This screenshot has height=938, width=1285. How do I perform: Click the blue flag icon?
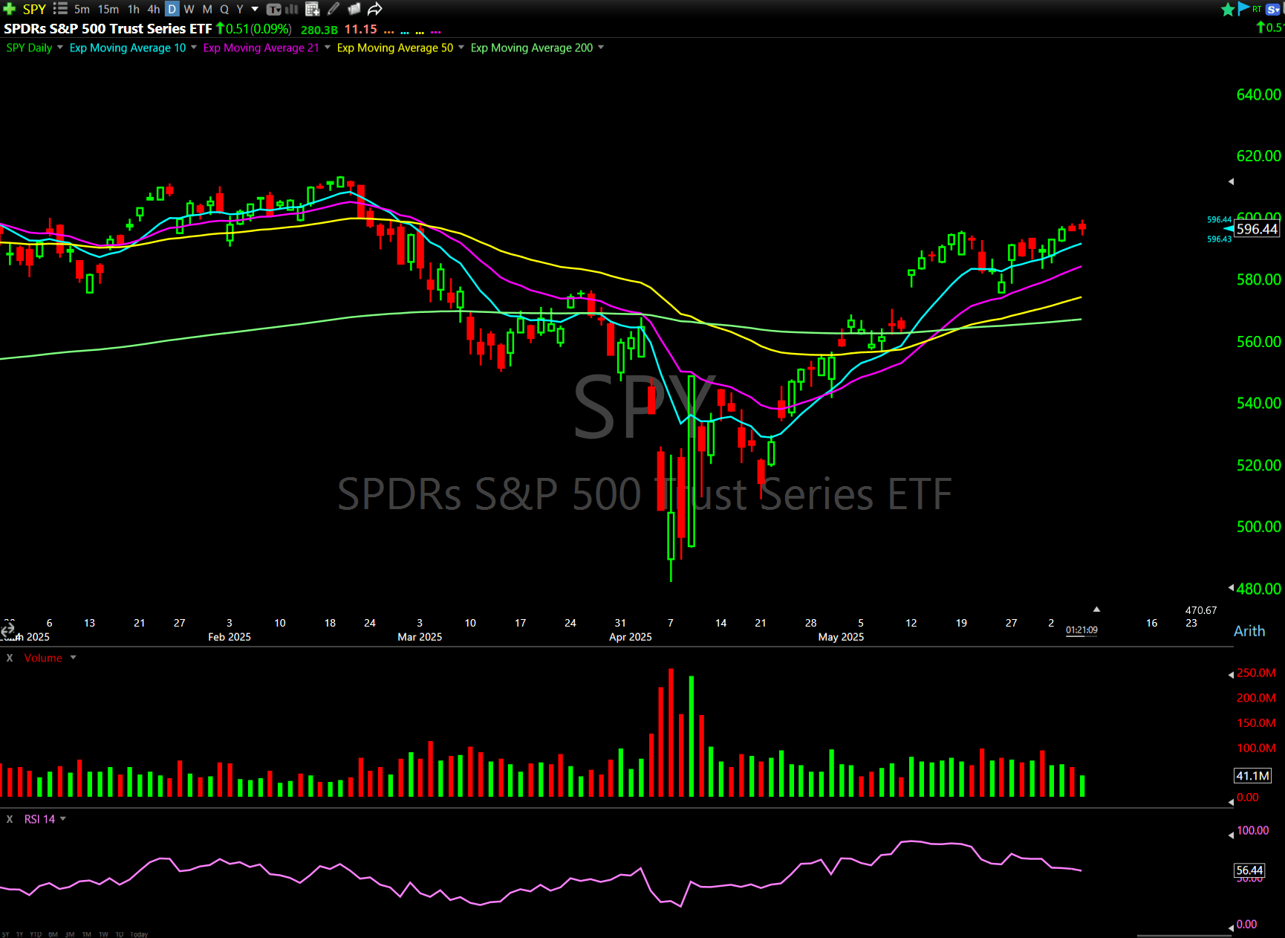1243,9
